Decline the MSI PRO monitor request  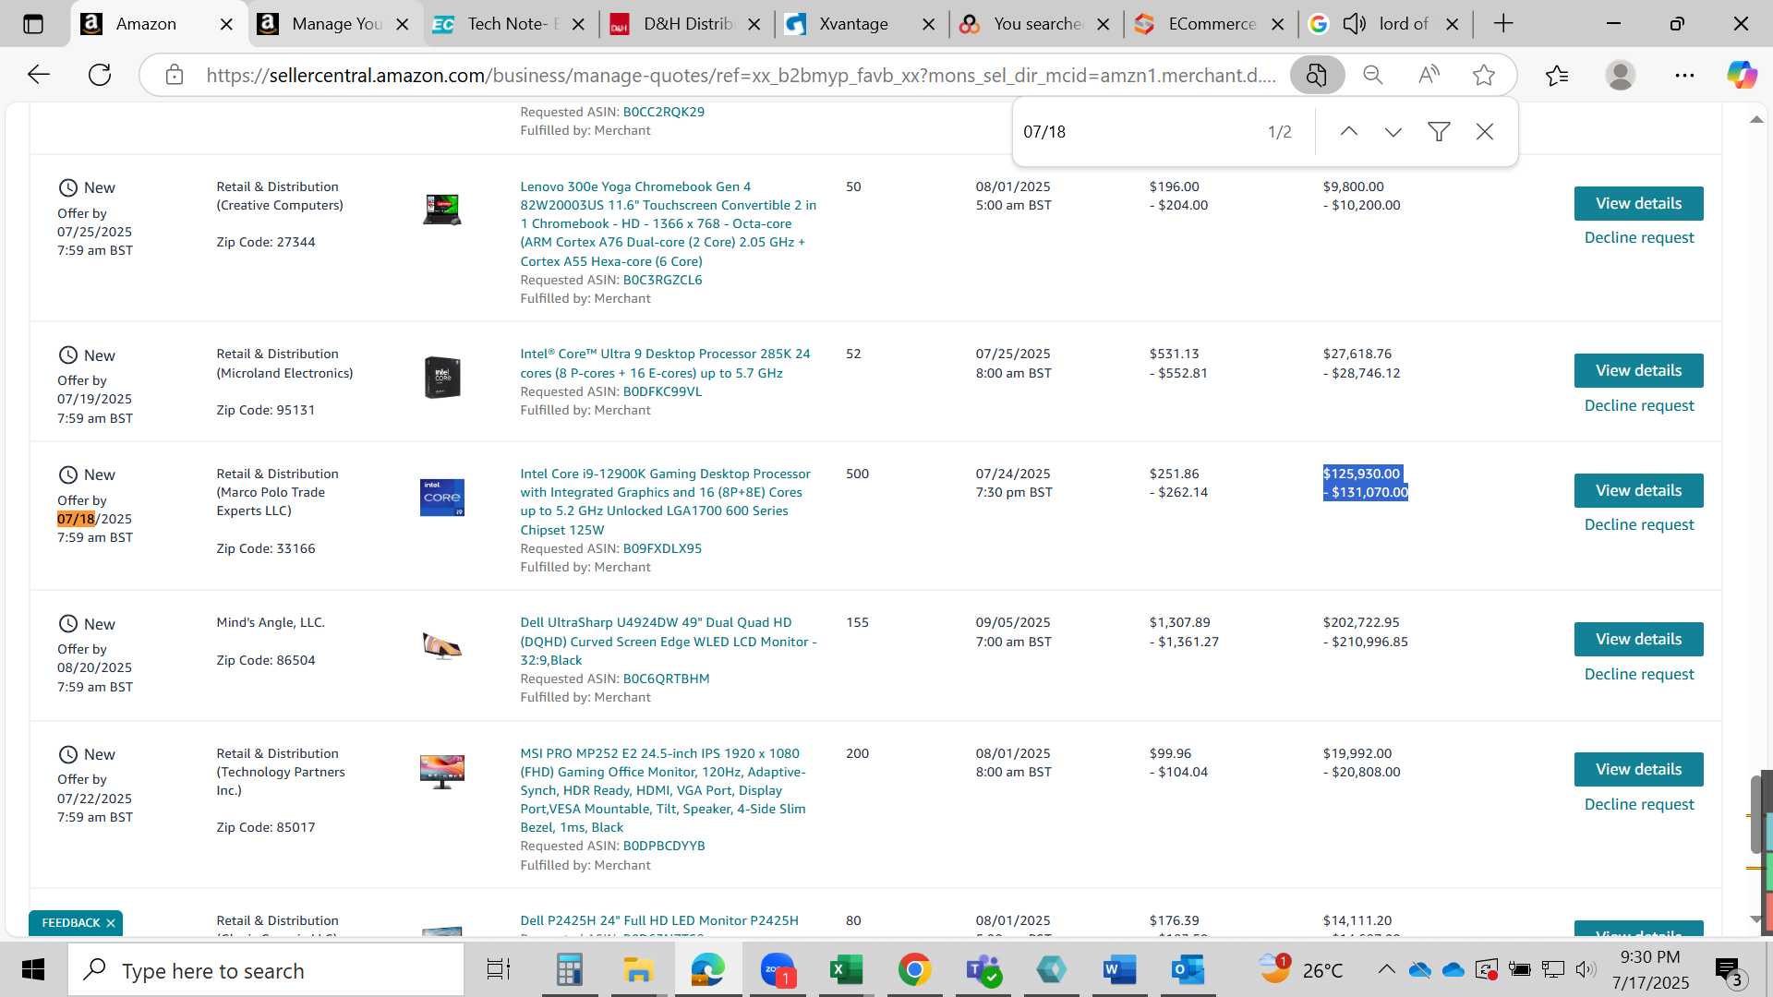click(1639, 804)
